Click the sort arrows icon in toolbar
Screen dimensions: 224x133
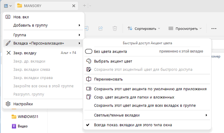click(130, 29)
